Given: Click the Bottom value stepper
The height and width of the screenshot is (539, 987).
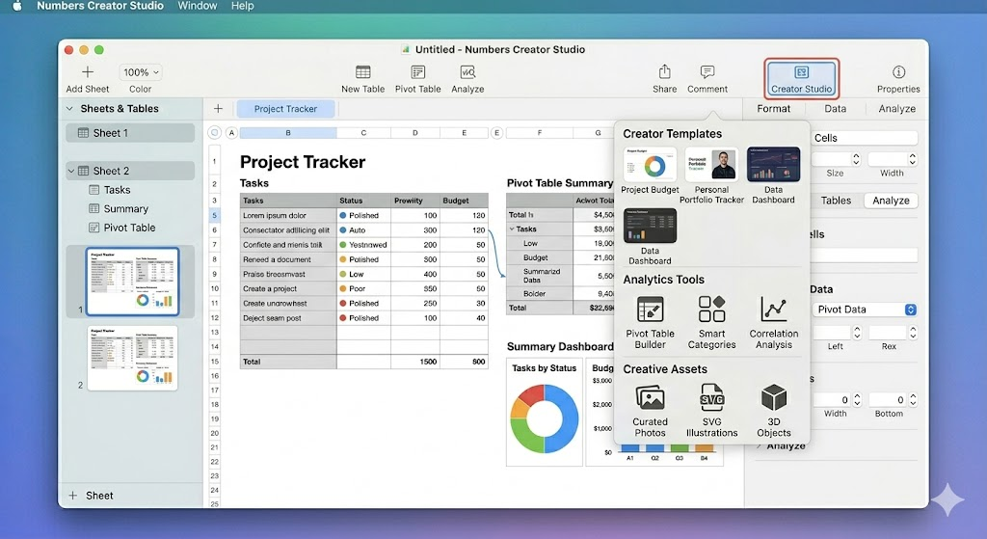Looking at the screenshot, I should pyautogui.click(x=913, y=400).
